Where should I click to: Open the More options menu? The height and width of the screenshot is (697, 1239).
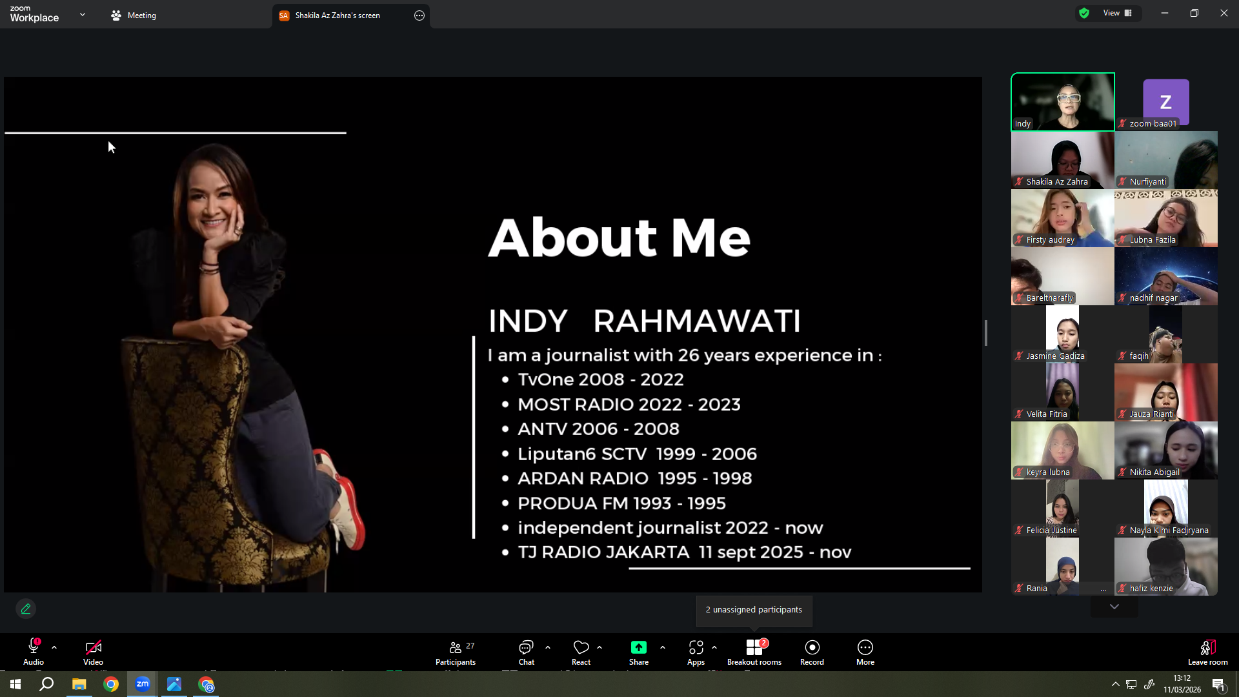[x=865, y=652]
